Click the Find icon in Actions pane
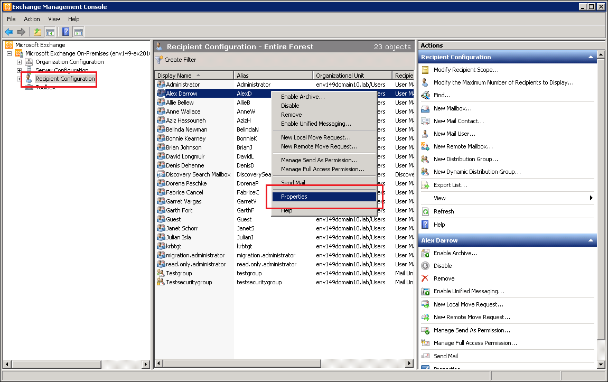608x382 pixels. point(425,95)
